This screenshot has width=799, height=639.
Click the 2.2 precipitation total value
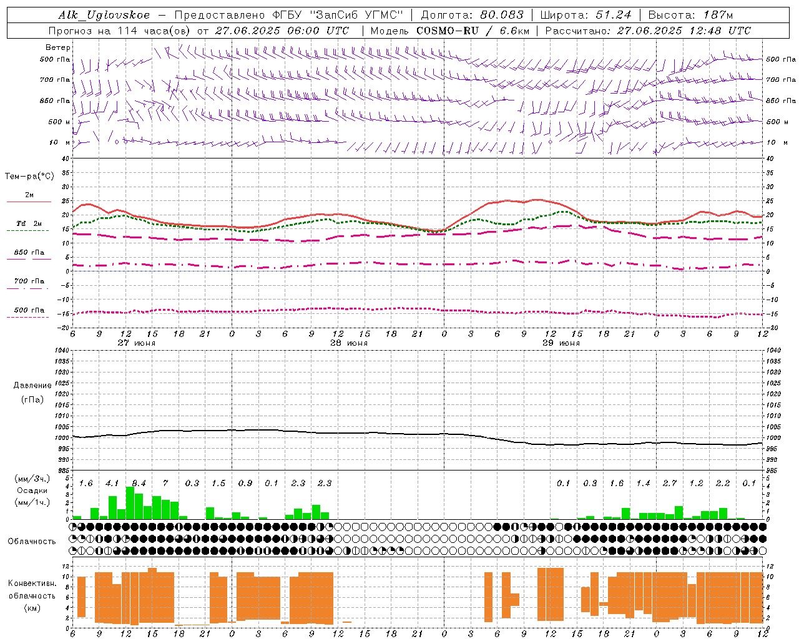(x=723, y=484)
